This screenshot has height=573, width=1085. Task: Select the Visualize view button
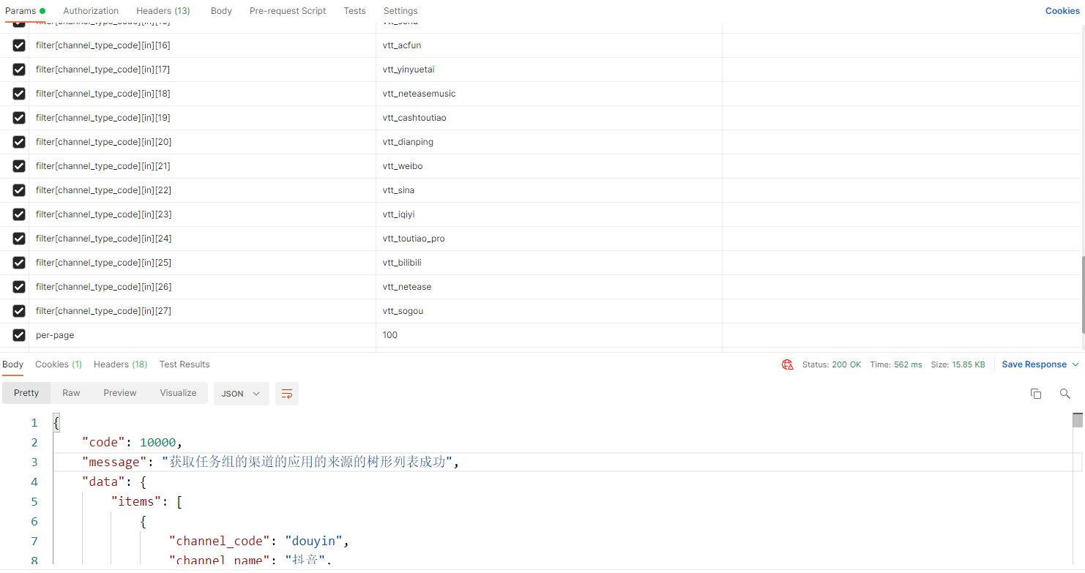[178, 393]
